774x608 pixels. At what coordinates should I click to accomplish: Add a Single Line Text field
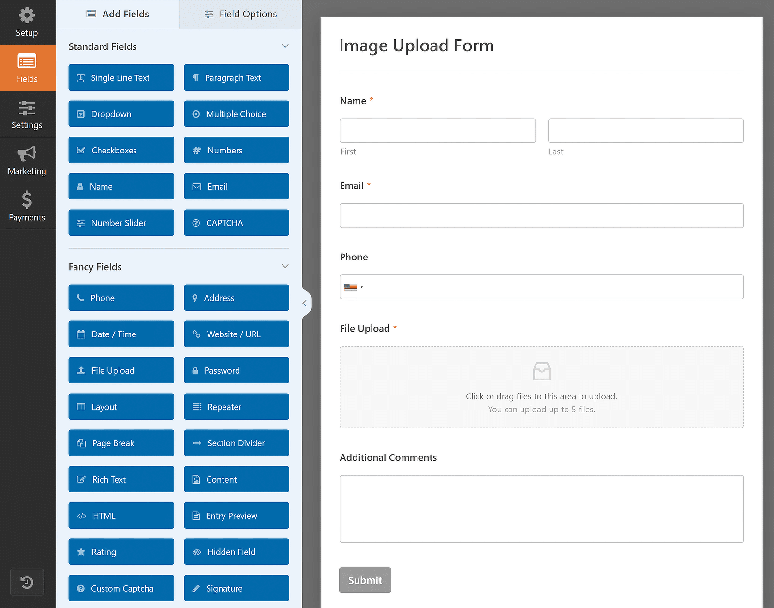coord(121,77)
